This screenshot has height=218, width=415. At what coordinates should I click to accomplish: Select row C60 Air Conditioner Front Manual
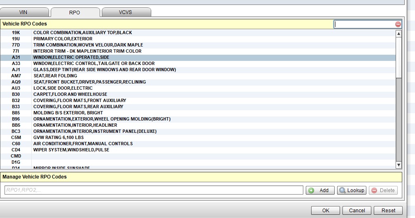pyautogui.click(x=198, y=144)
